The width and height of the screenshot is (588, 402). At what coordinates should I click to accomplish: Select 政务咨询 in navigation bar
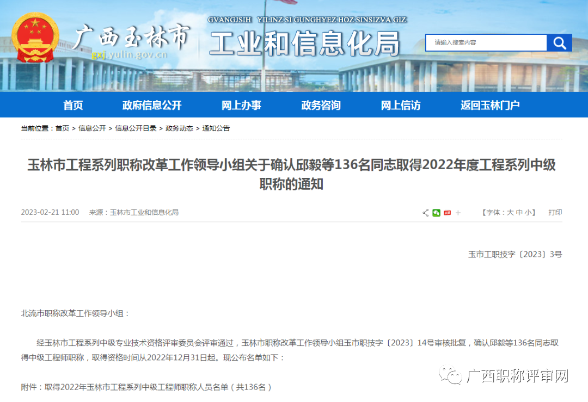pyautogui.click(x=321, y=106)
